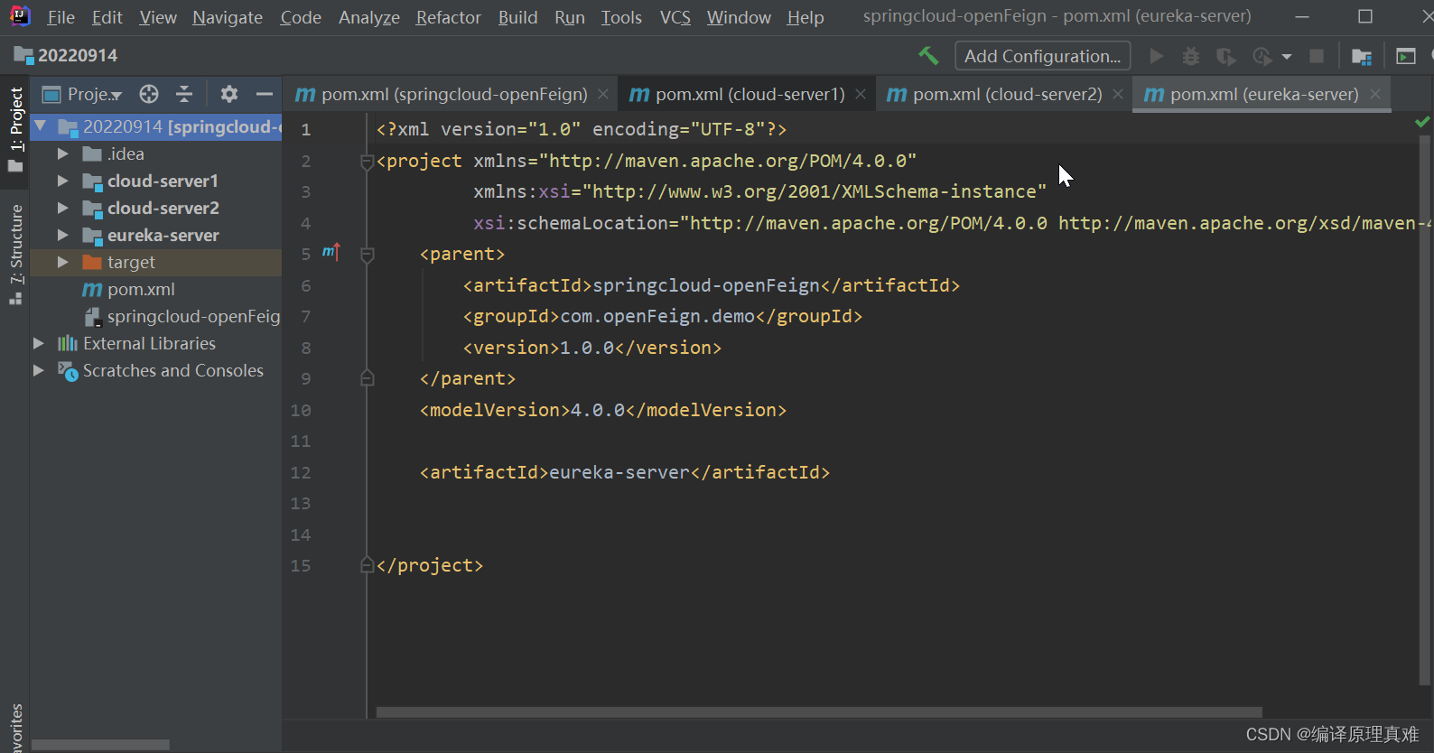Click the green inspection checkmark icon
The width and height of the screenshot is (1434, 753).
coord(1422,121)
